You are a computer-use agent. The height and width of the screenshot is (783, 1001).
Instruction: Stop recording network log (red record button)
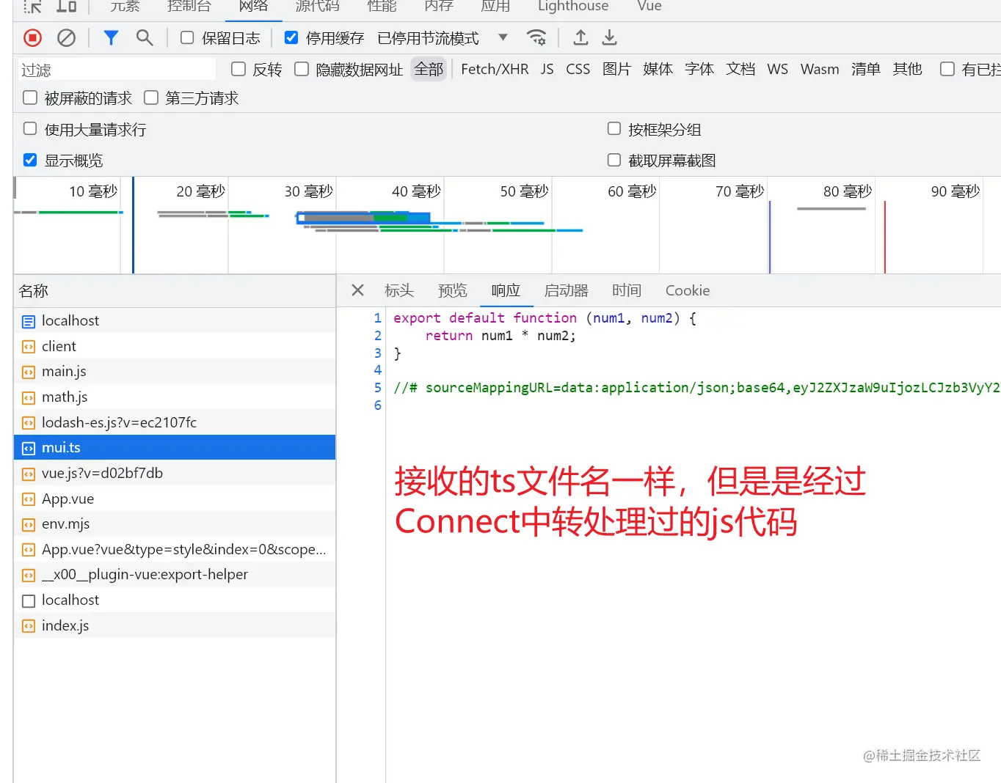32,37
